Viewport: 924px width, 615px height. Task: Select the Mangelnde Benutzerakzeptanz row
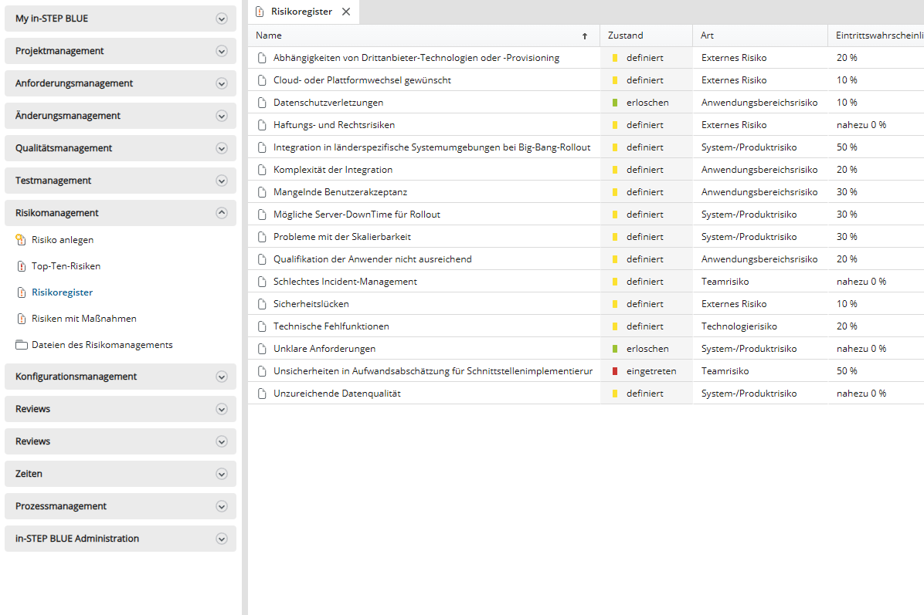coord(340,192)
